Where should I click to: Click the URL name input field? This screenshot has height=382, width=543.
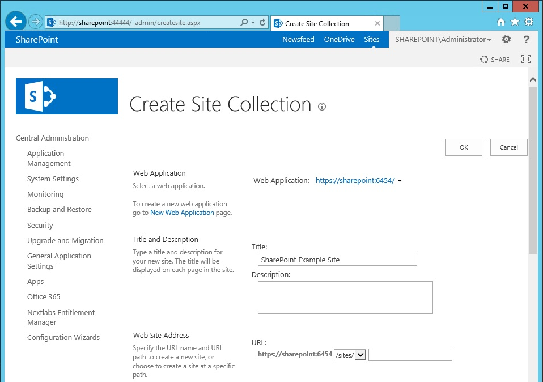point(410,355)
